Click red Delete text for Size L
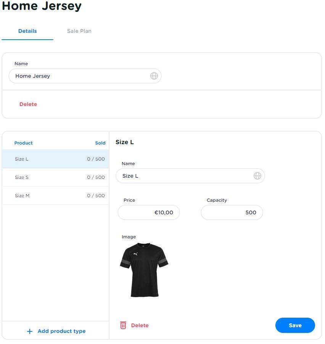This screenshot has height=344, width=325. tap(140, 325)
